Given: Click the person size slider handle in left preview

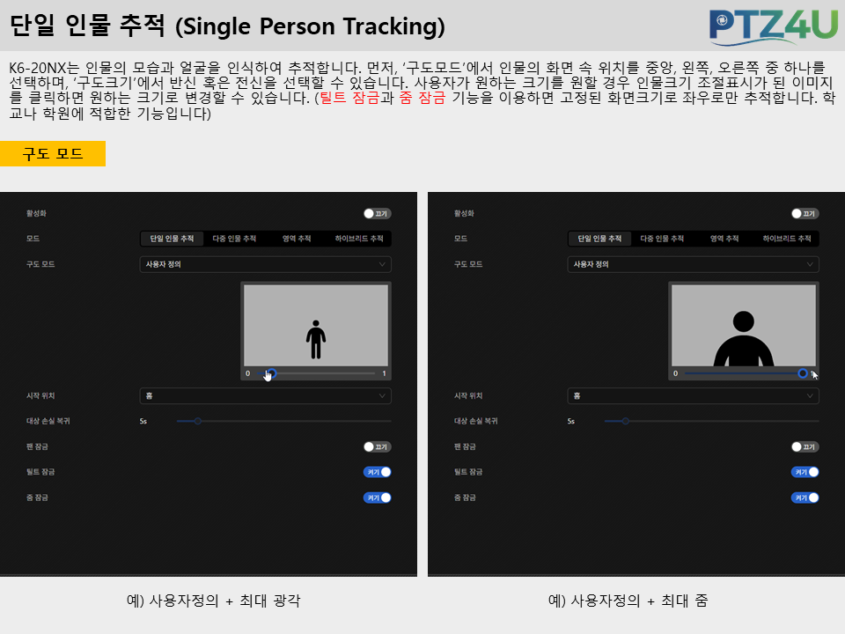Looking at the screenshot, I should point(272,373).
